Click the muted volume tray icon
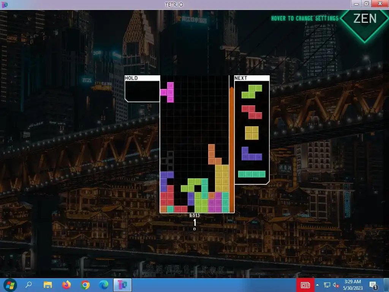 [336, 285]
